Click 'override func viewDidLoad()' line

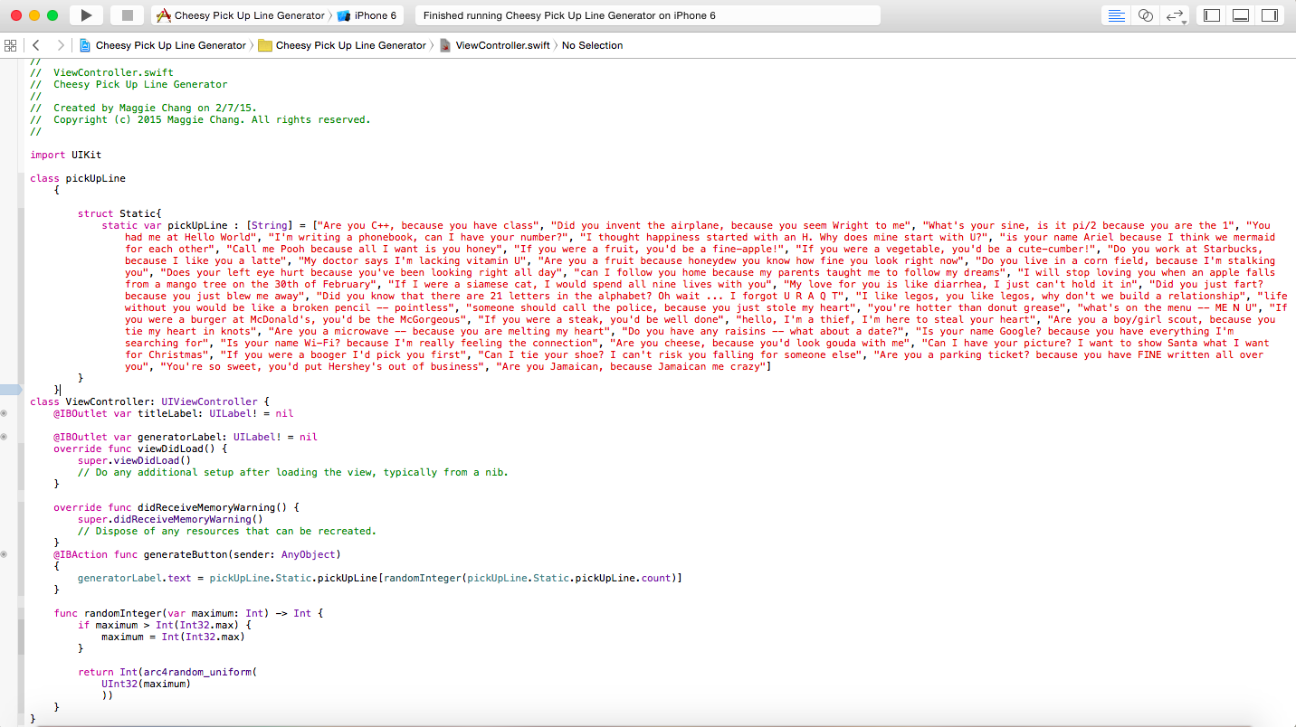[x=140, y=448]
